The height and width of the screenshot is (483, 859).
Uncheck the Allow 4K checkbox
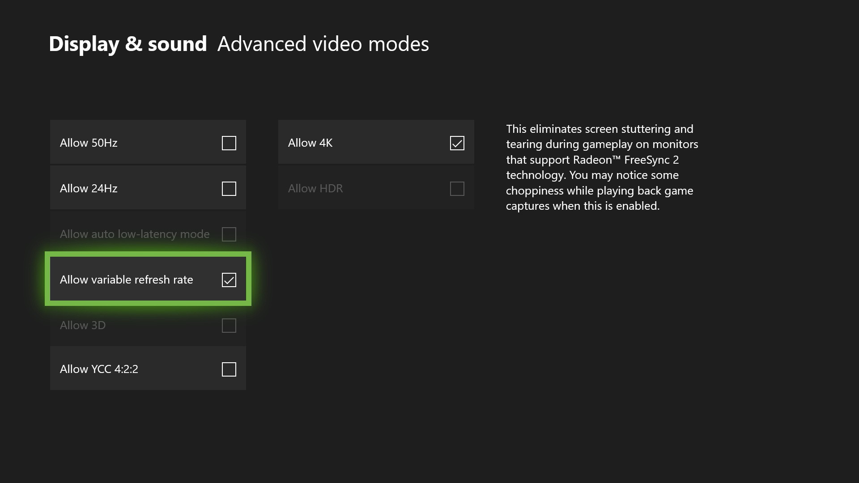[457, 143]
